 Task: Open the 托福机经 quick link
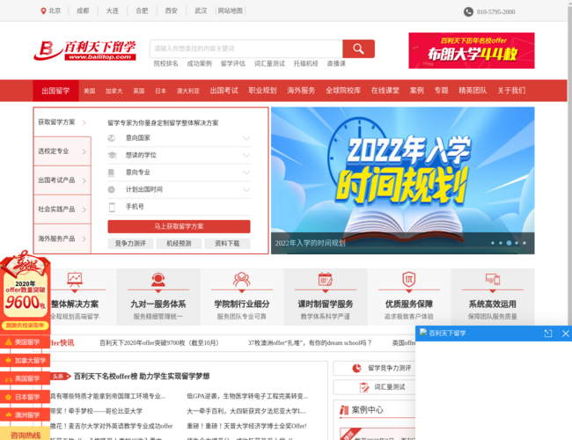click(x=305, y=63)
